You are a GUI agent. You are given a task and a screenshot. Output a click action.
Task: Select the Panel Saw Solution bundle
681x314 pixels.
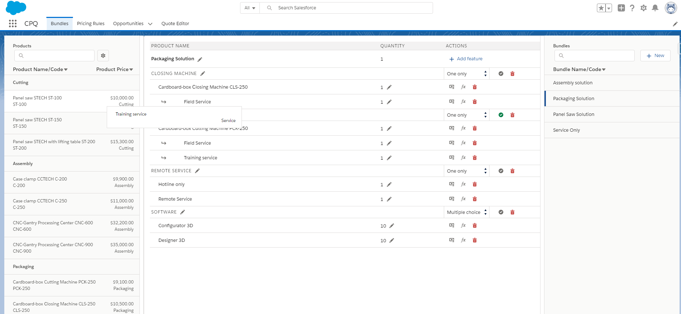click(612, 114)
